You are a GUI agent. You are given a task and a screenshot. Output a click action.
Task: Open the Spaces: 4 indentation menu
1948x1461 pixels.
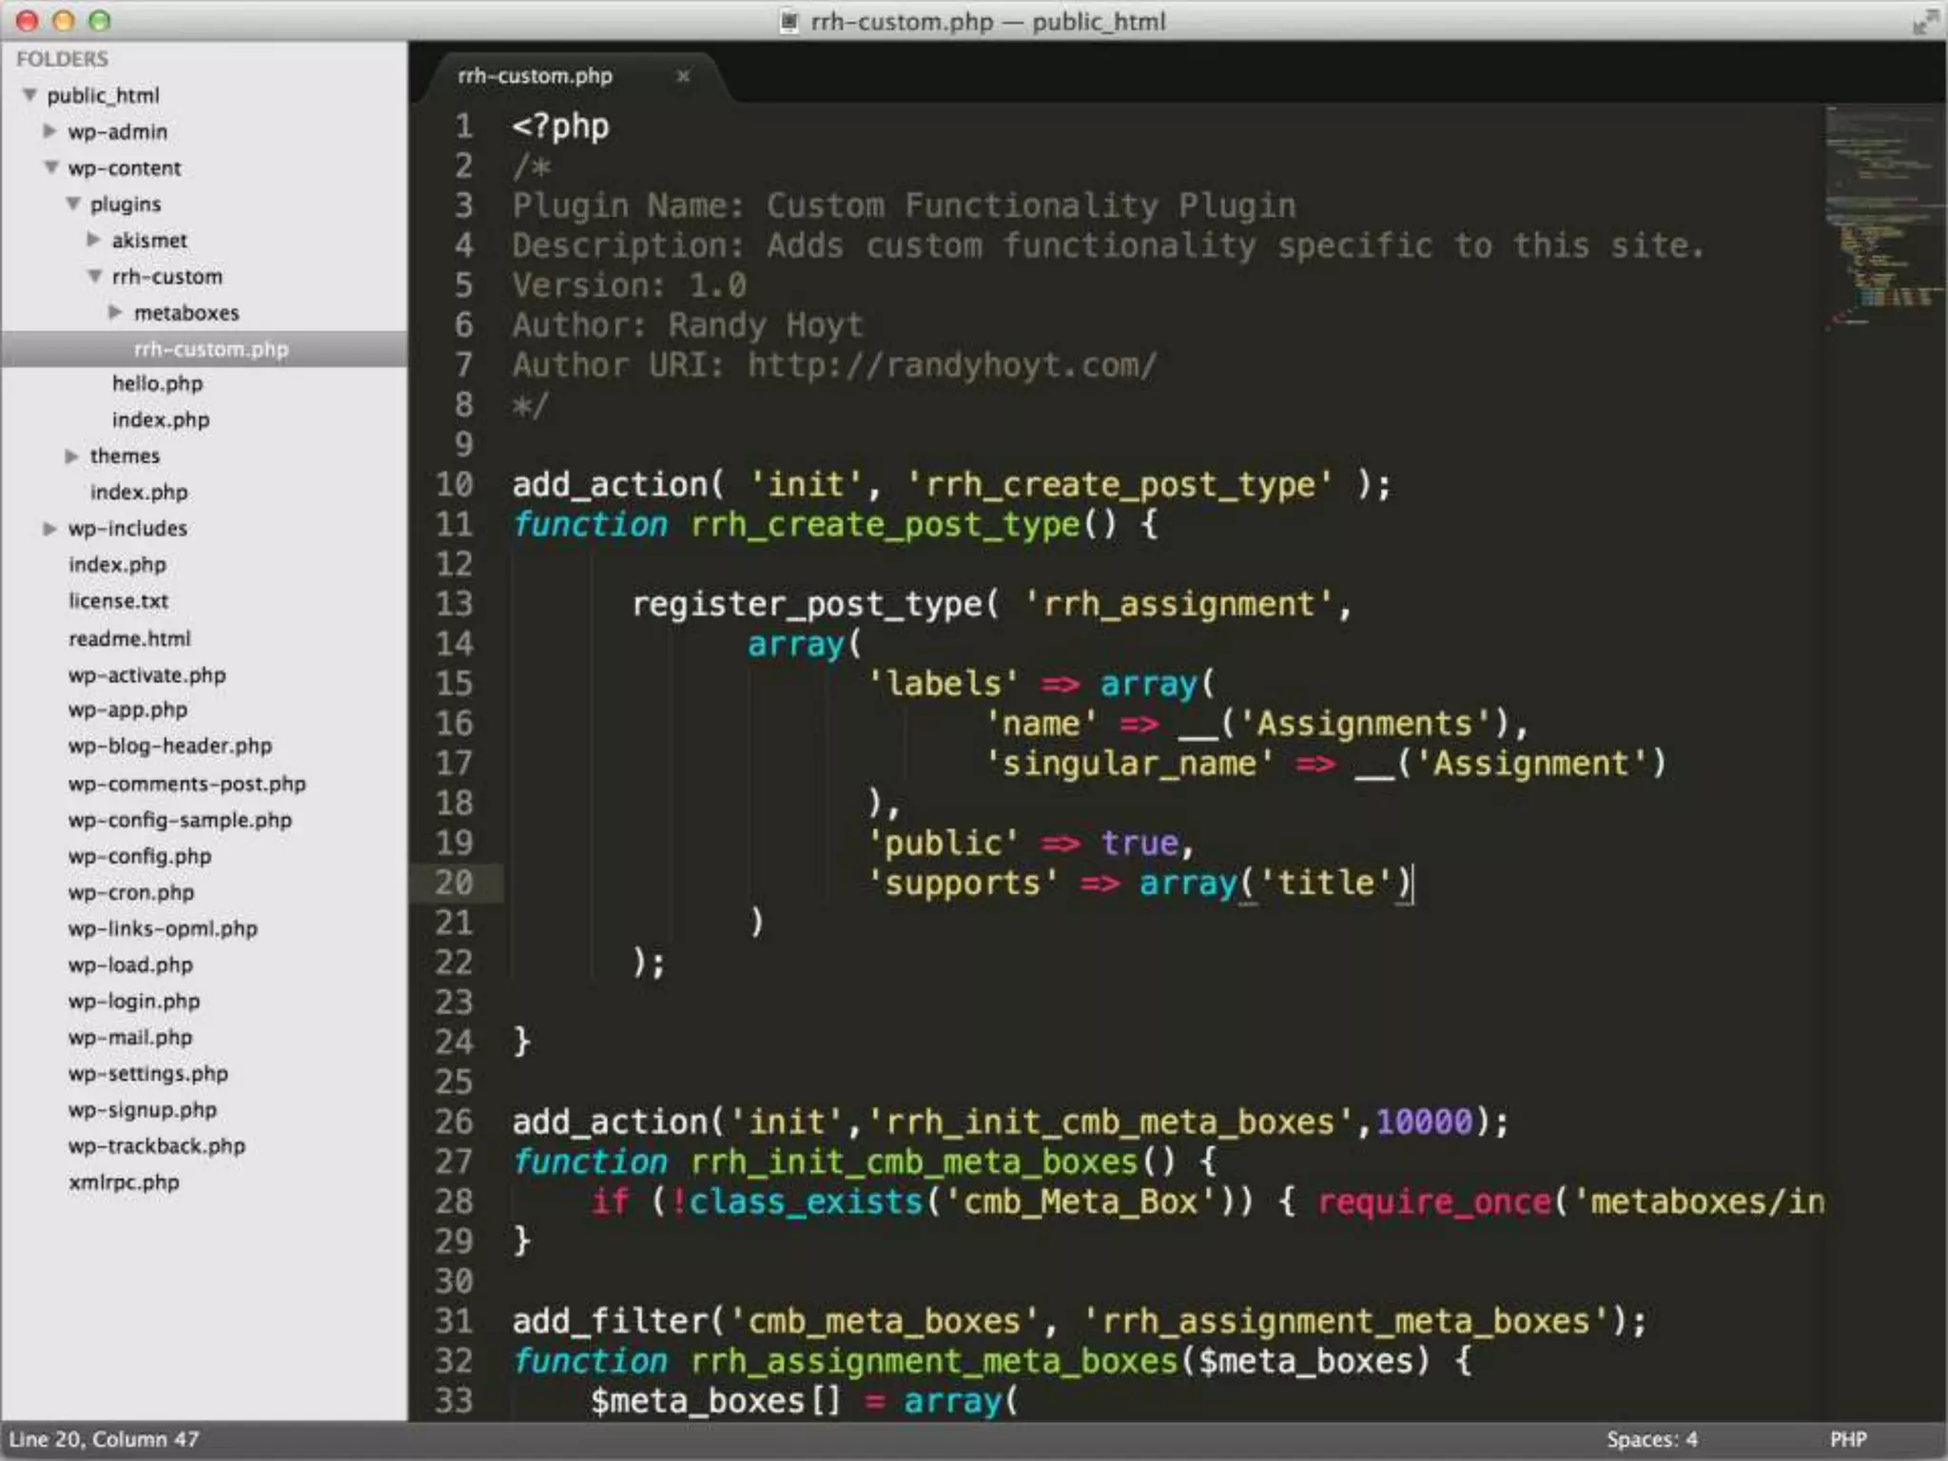tap(1651, 1439)
